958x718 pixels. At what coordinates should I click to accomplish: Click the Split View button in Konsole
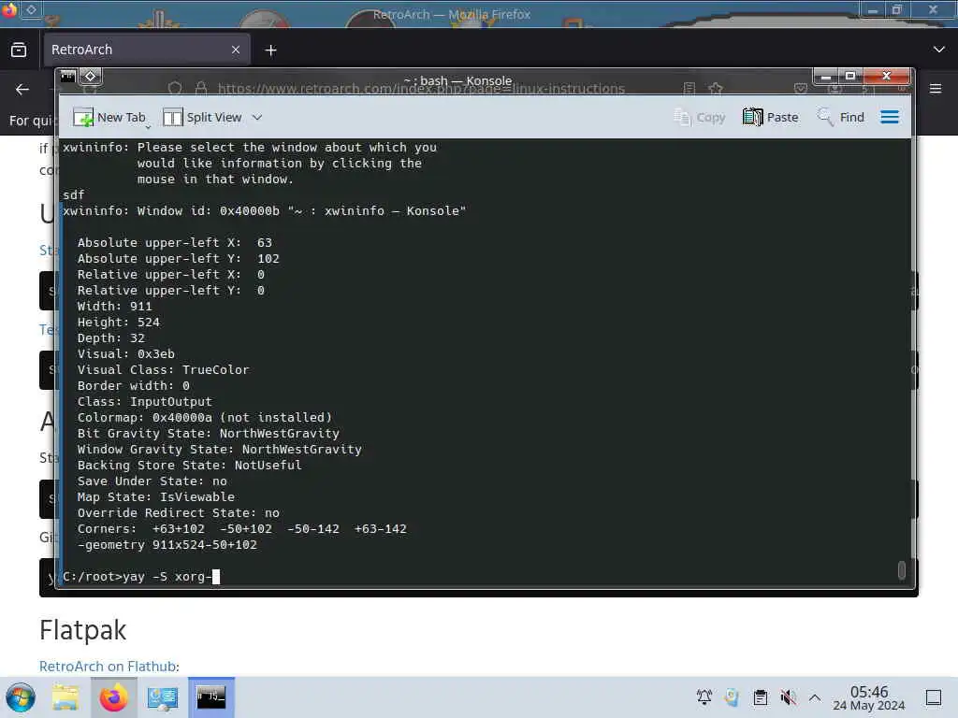pyautogui.click(x=202, y=117)
